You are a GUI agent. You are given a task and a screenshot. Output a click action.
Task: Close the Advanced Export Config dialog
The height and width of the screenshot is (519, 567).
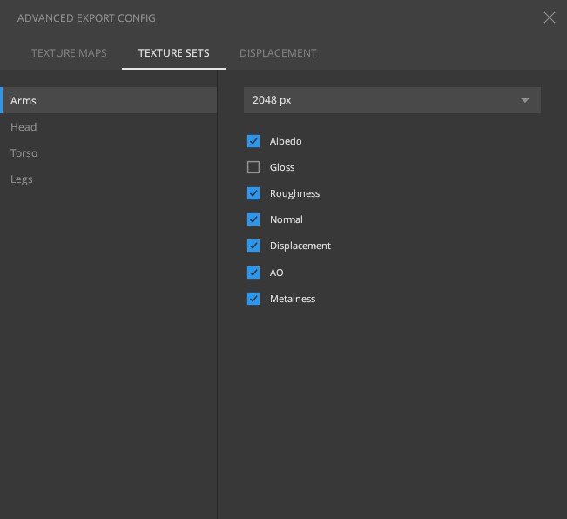(549, 17)
